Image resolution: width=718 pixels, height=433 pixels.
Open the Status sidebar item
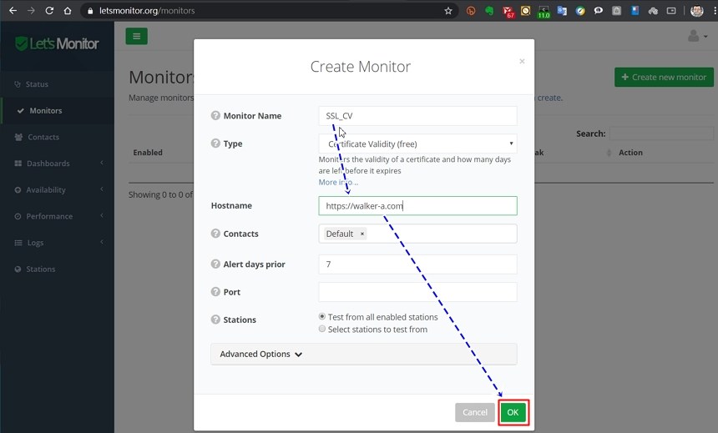57,84
